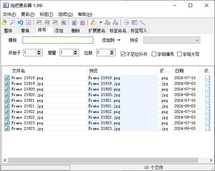Click the 预览 column header

click(x=123, y=71)
